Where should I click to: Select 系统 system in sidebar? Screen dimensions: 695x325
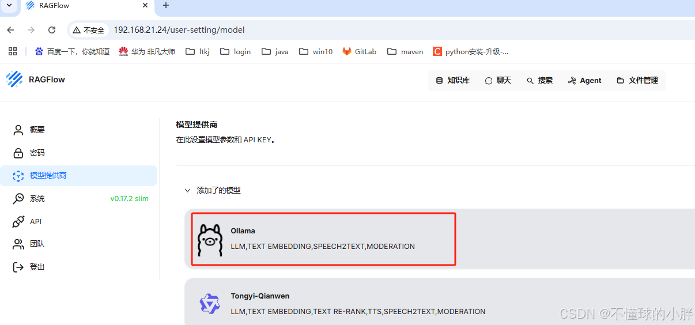[x=78, y=198]
